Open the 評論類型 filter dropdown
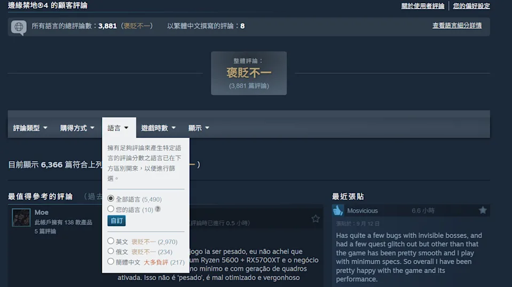Screen dimensions: 512x287 coord(30,128)
